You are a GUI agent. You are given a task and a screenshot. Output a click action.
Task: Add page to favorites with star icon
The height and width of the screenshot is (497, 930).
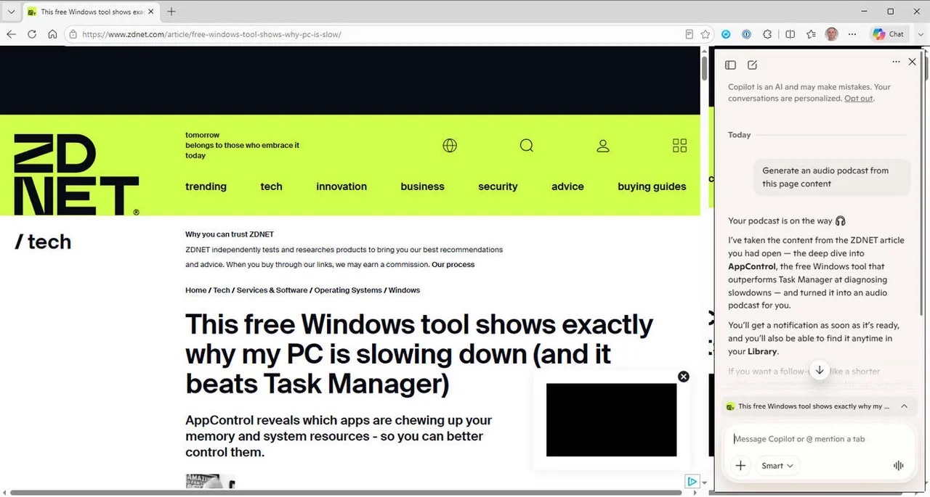tap(705, 34)
